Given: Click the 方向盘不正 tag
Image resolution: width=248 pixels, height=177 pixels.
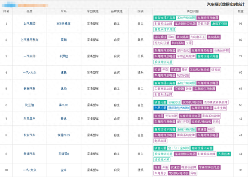Looking at the screenshot, I should click(x=197, y=37).
